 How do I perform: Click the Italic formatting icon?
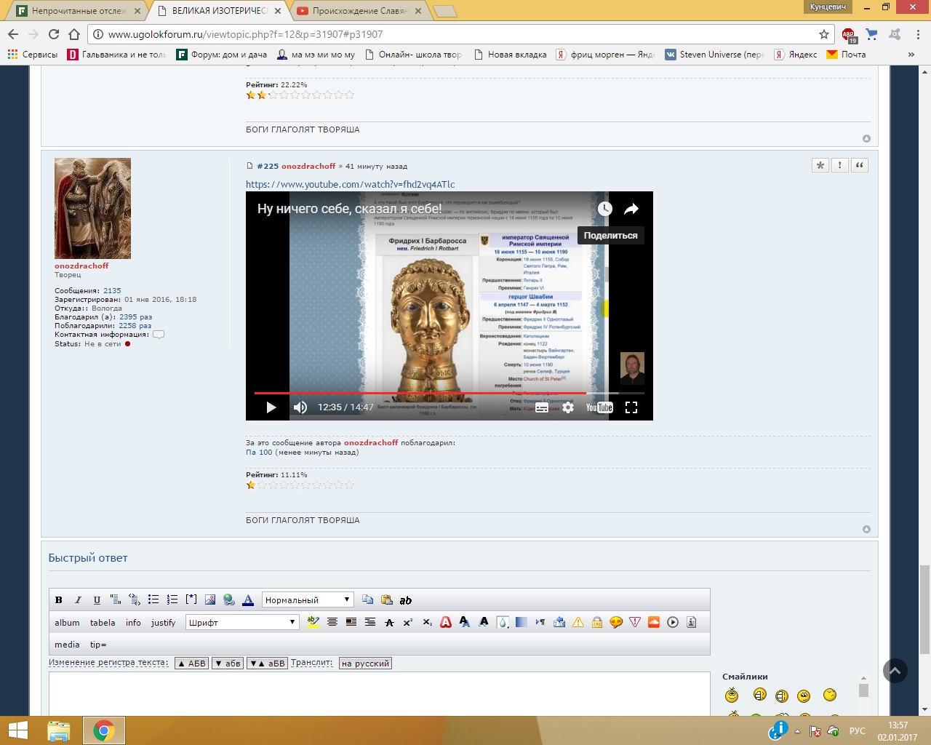tap(78, 600)
